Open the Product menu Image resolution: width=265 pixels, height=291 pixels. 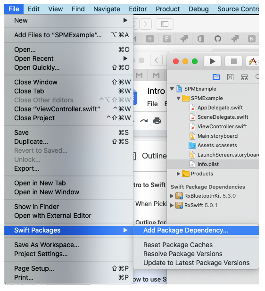[x=168, y=9]
